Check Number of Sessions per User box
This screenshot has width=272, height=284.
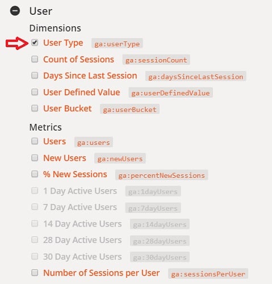pos(35,273)
